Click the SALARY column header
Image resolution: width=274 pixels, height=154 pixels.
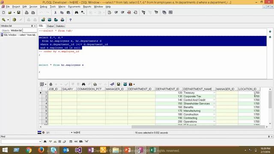[x=69, y=89]
